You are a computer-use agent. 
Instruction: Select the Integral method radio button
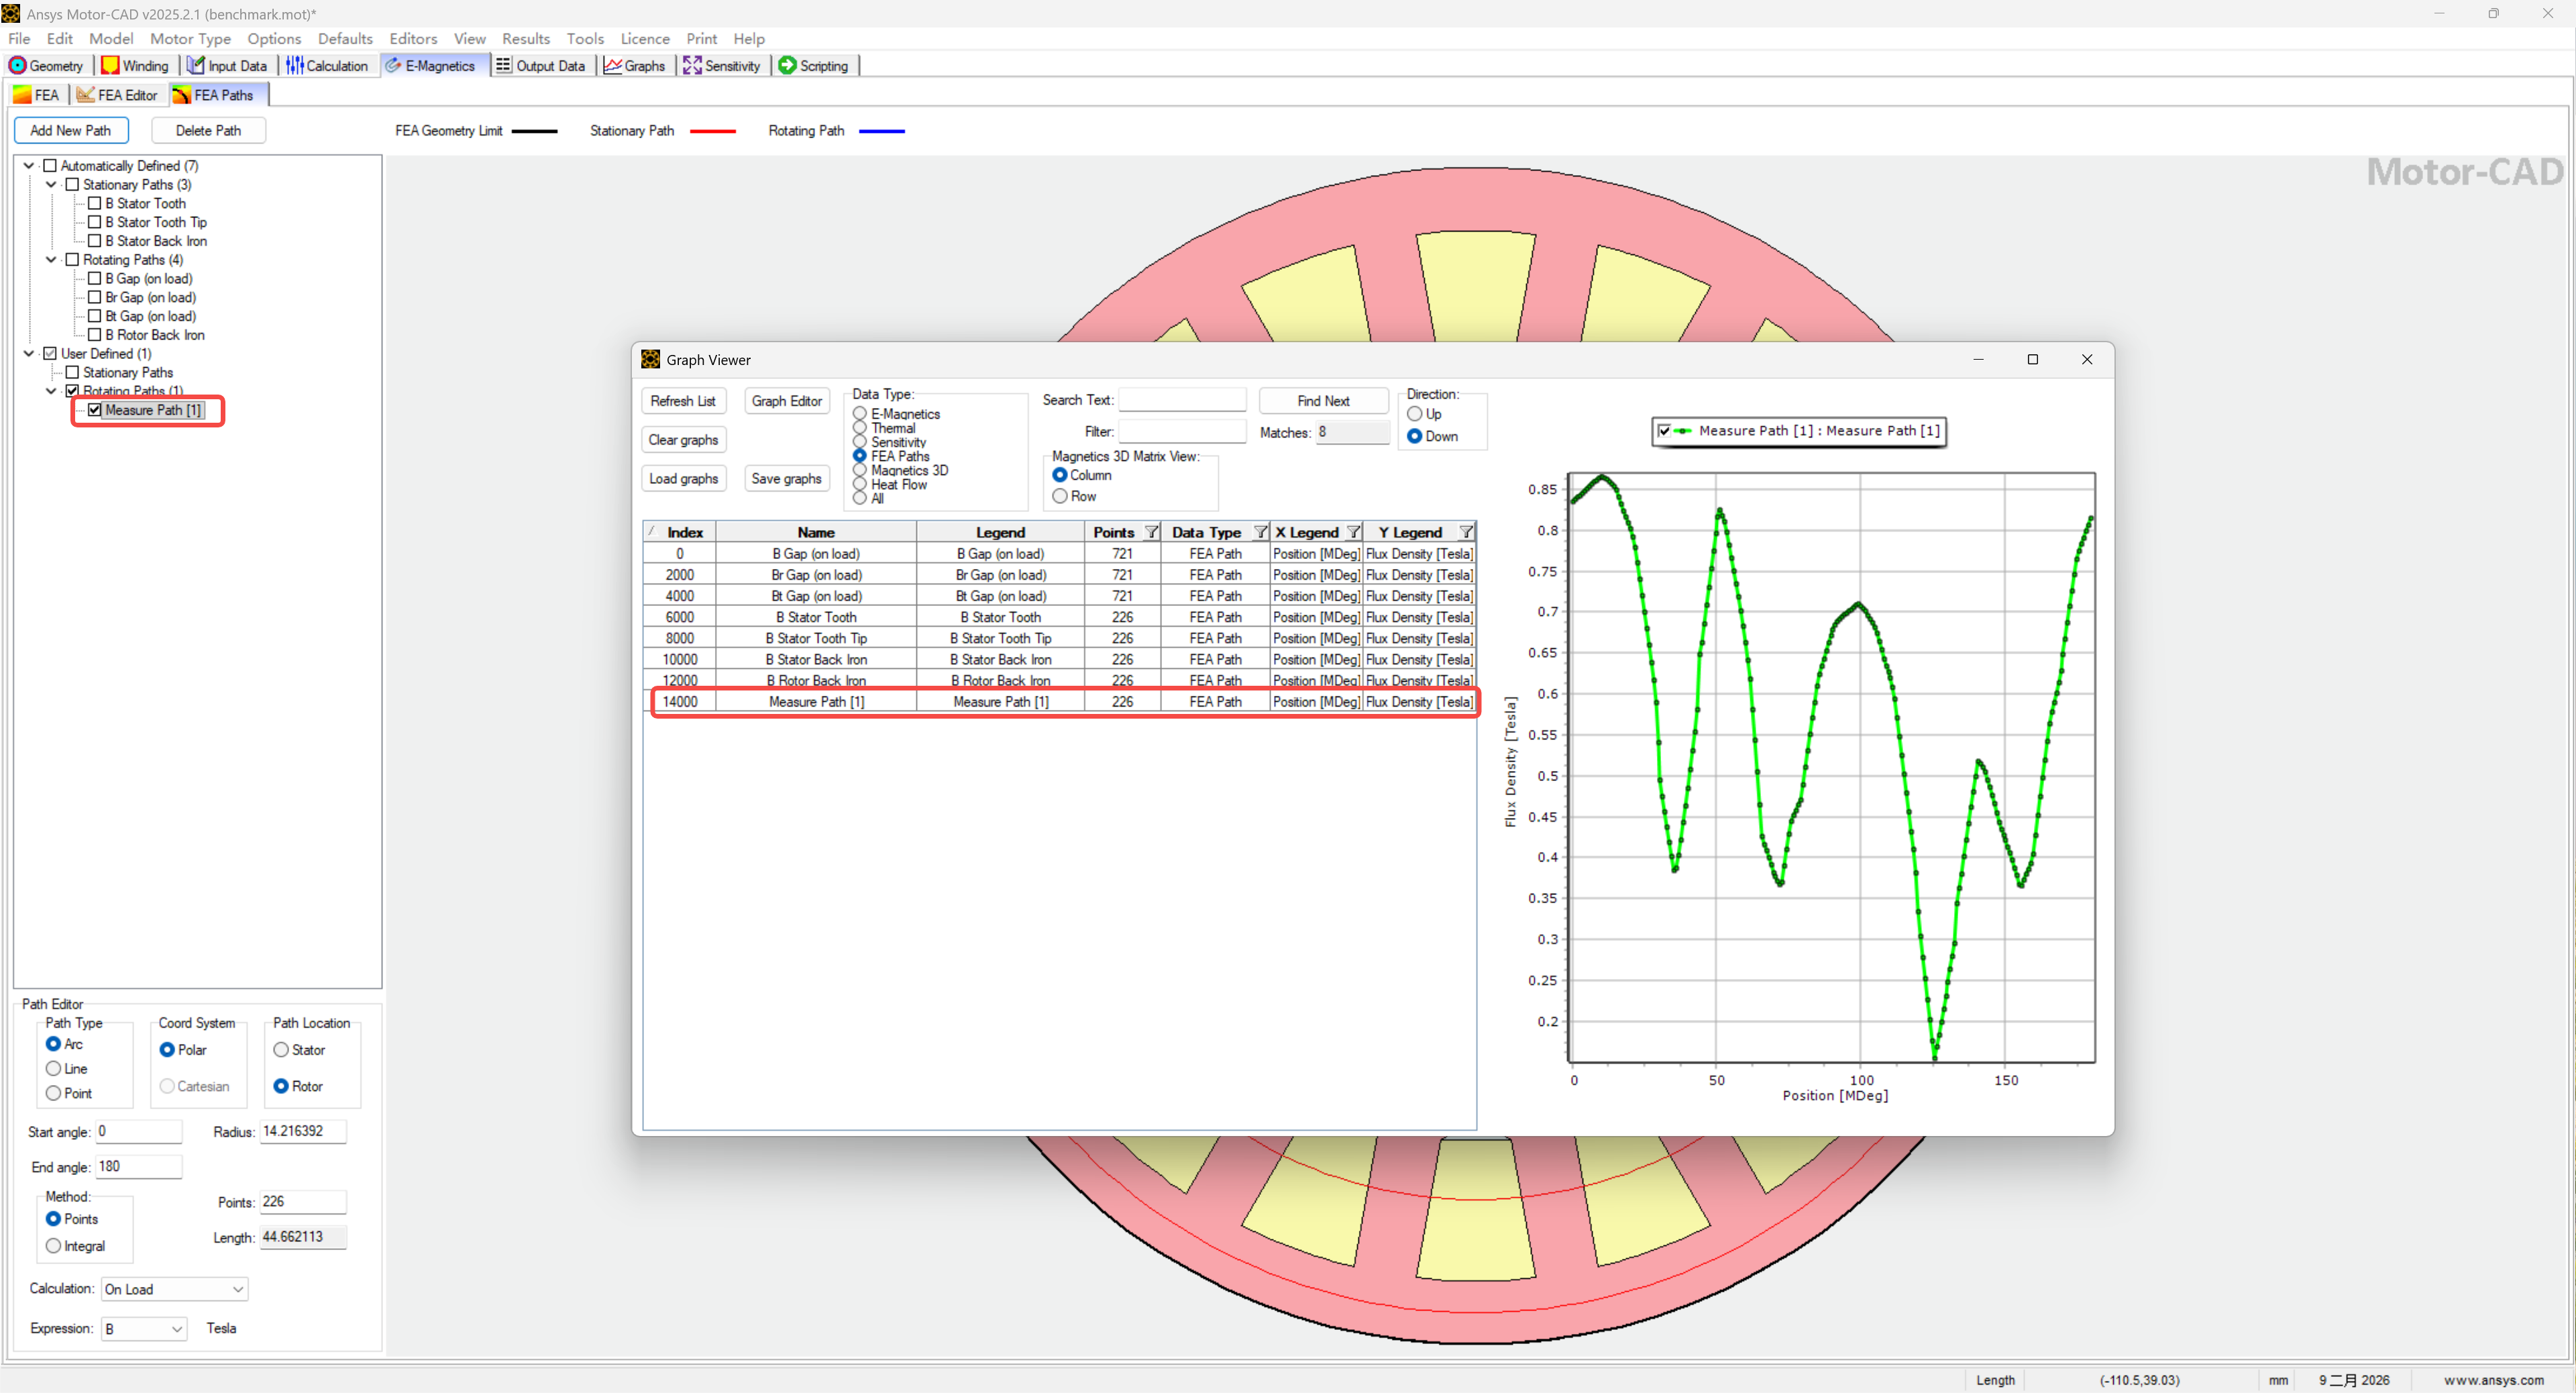tap(54, 1245)
